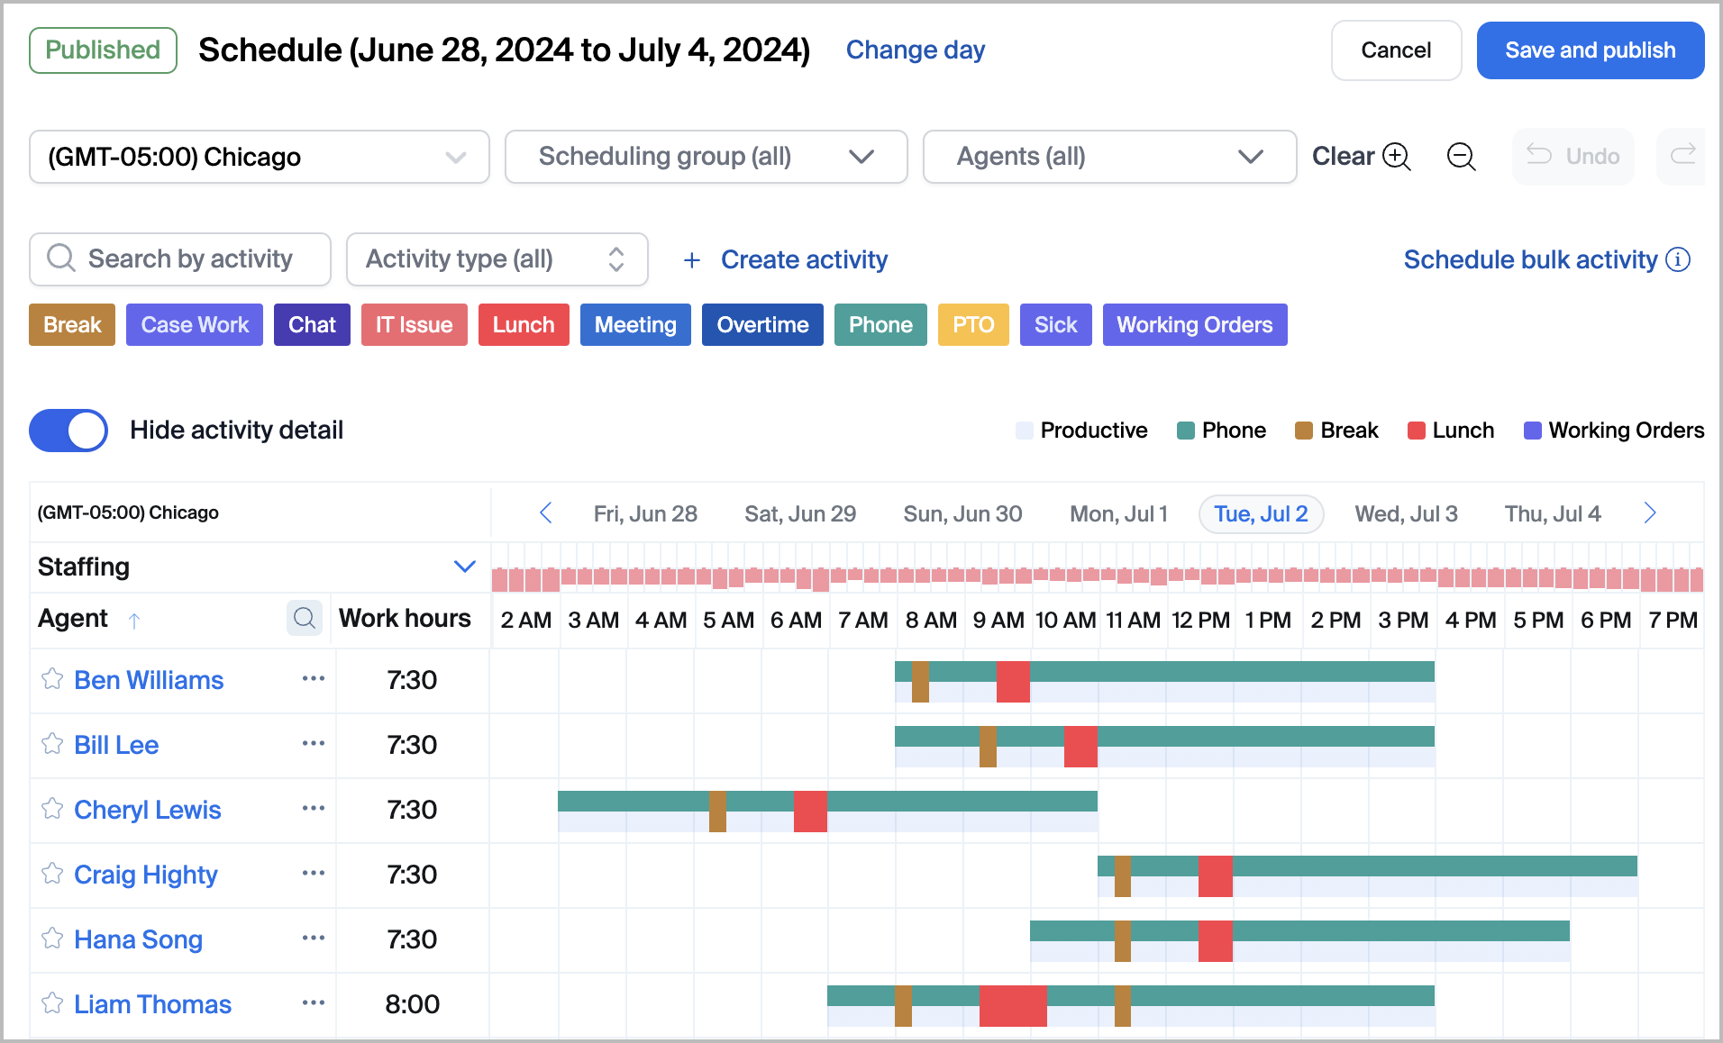Toggle the Hide activity detail switch
The image size is (1723, 1043).
[68, 431]
